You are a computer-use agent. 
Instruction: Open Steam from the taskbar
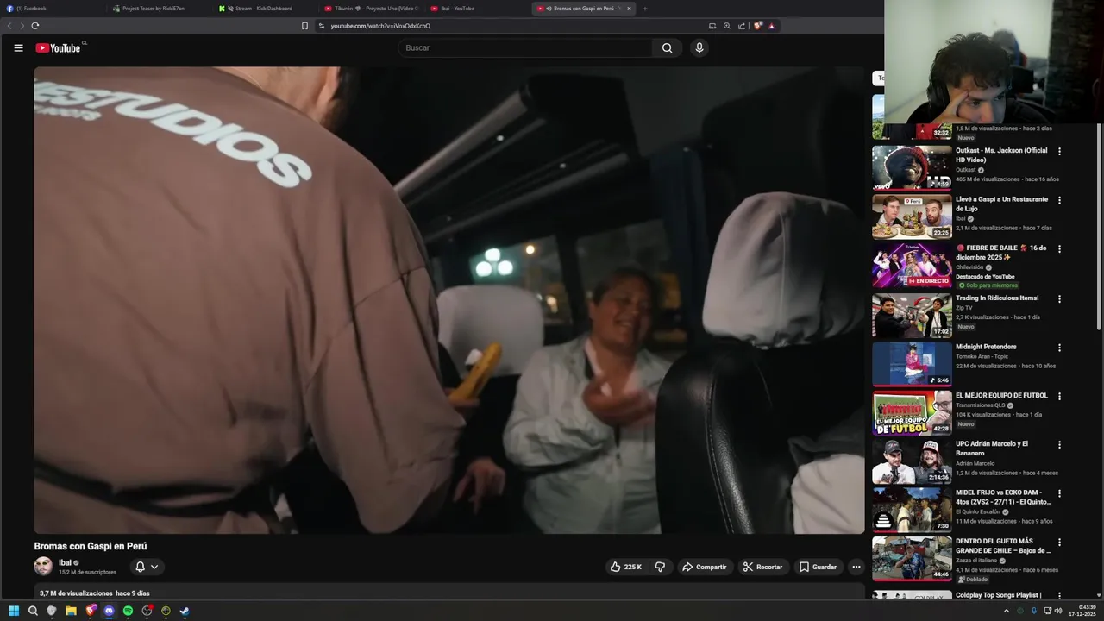click(185, 611)
